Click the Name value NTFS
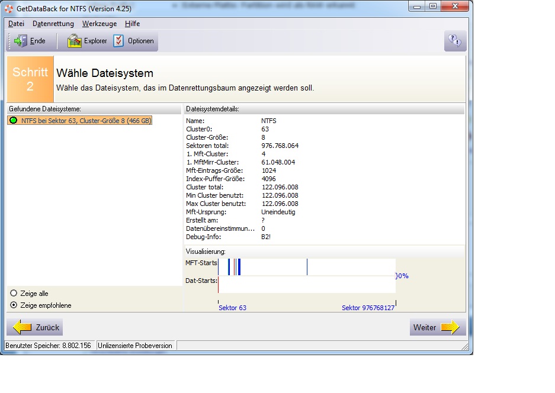This screenshot has height=393, width=555. click(269, 121)
